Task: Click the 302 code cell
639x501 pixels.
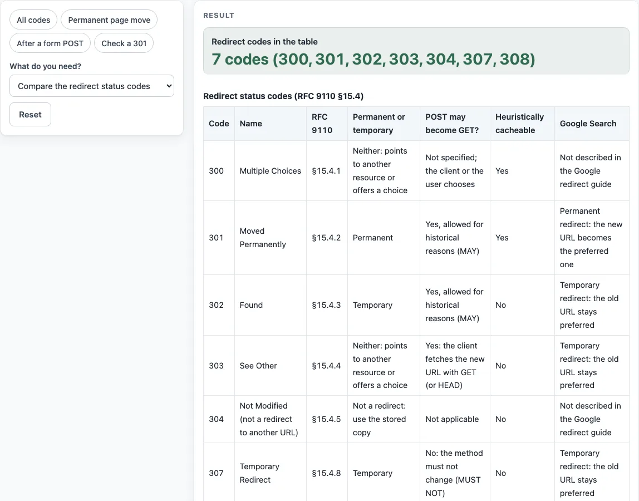Action: pyautogui.click(x=219, y=305)
